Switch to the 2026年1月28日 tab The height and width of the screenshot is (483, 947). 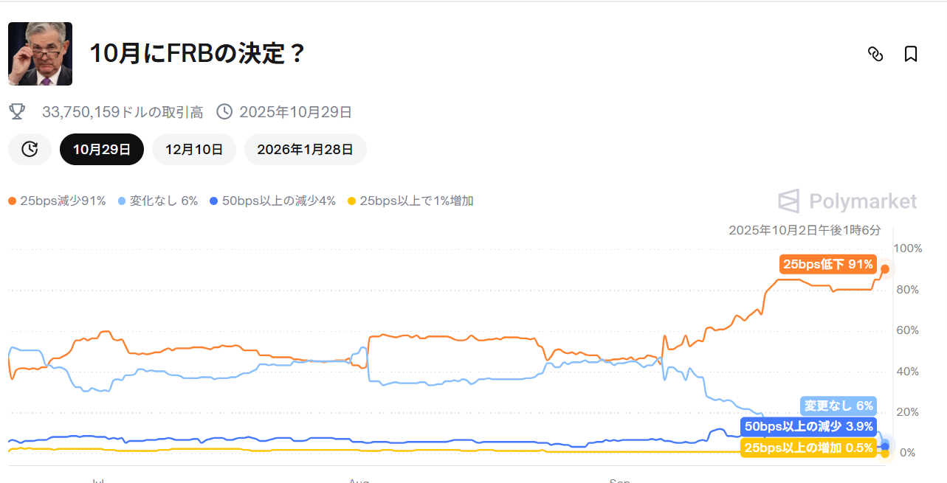(305, 149)
